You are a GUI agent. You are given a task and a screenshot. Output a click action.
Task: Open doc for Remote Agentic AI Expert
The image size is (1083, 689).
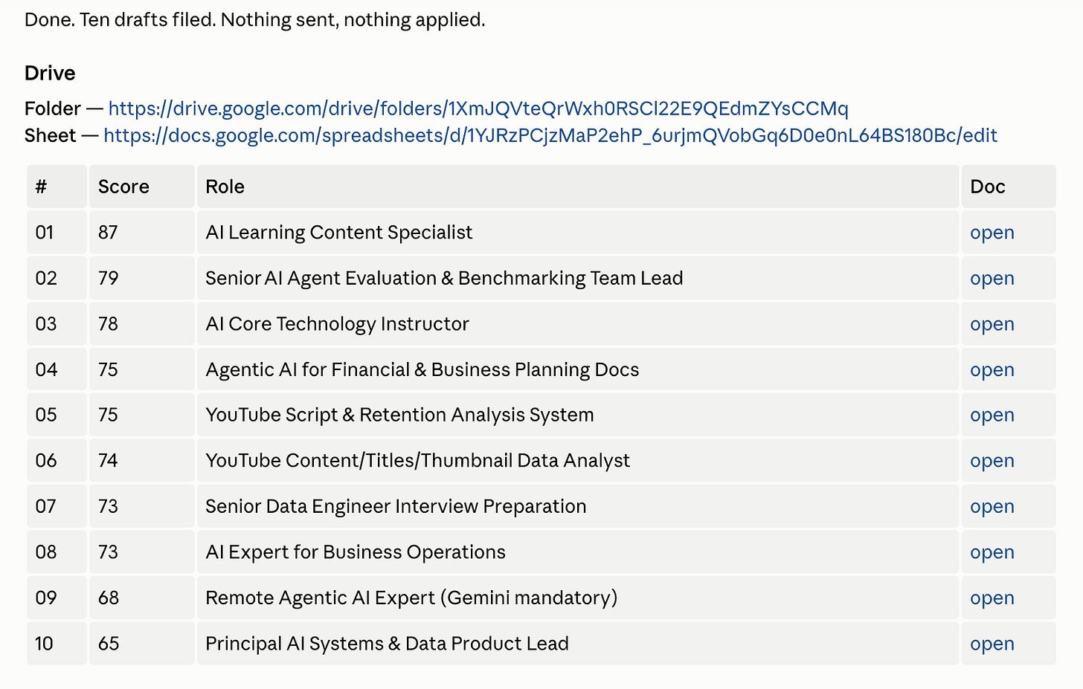click(x=992, y=598)
